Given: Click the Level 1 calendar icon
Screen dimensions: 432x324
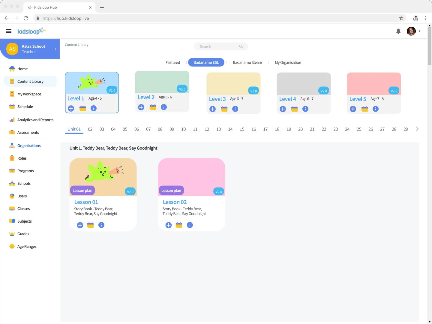Looking at the screenshot, I should coord(82,108).
